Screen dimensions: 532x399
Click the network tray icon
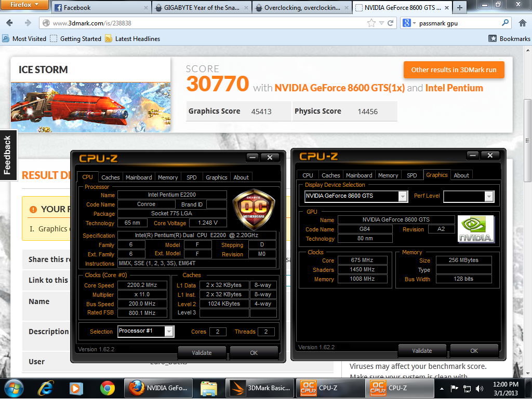coord(467,389)
